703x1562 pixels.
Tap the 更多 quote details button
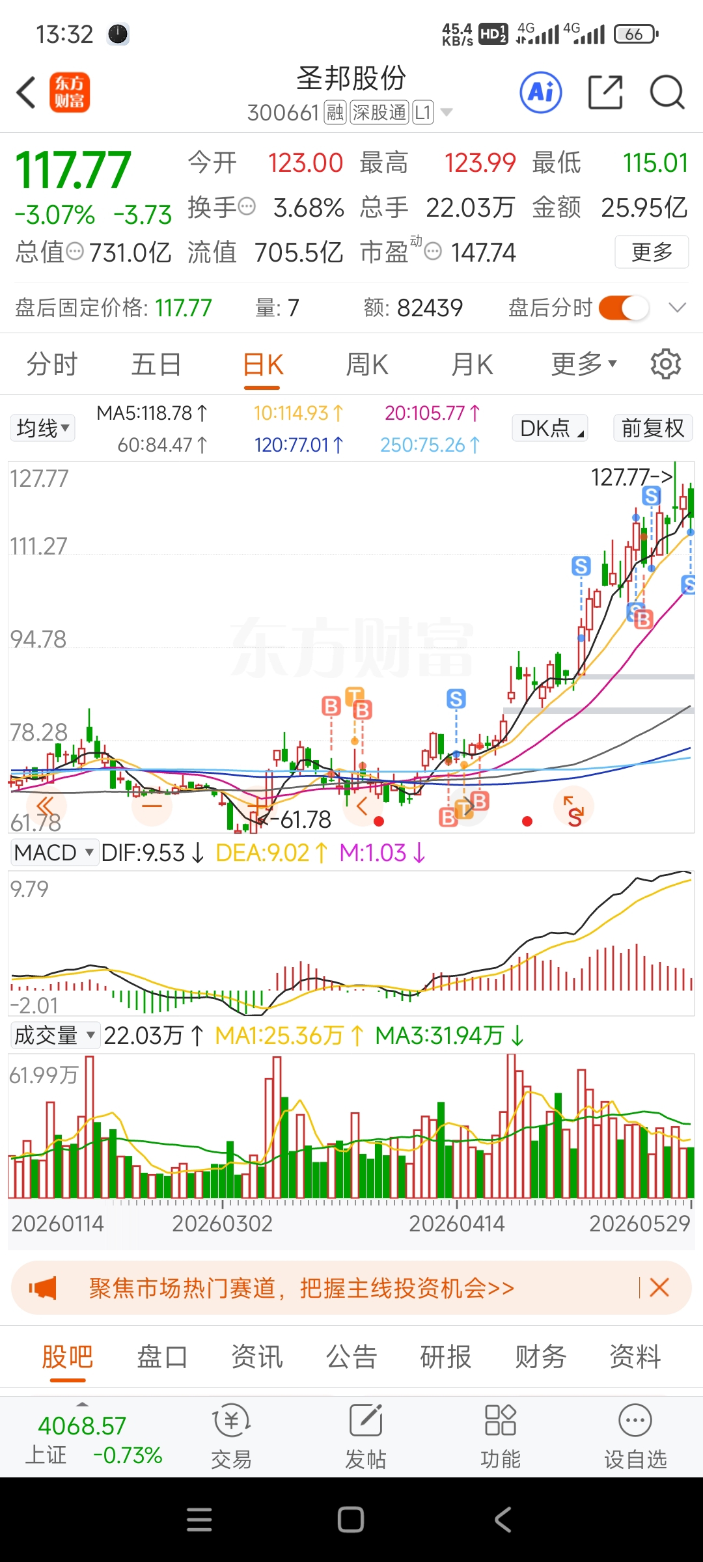pyautogui.click(x=652, y=251)
